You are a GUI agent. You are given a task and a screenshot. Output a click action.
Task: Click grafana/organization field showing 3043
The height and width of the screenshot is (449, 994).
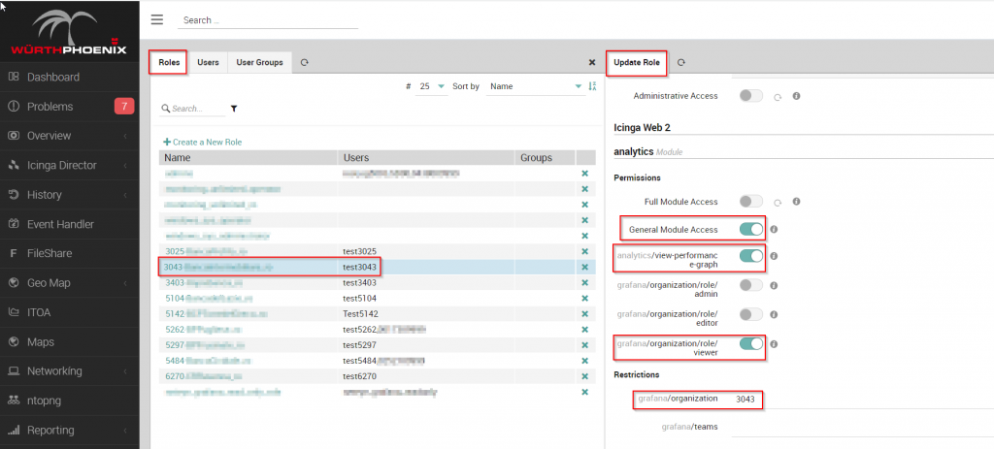(863, 400)
